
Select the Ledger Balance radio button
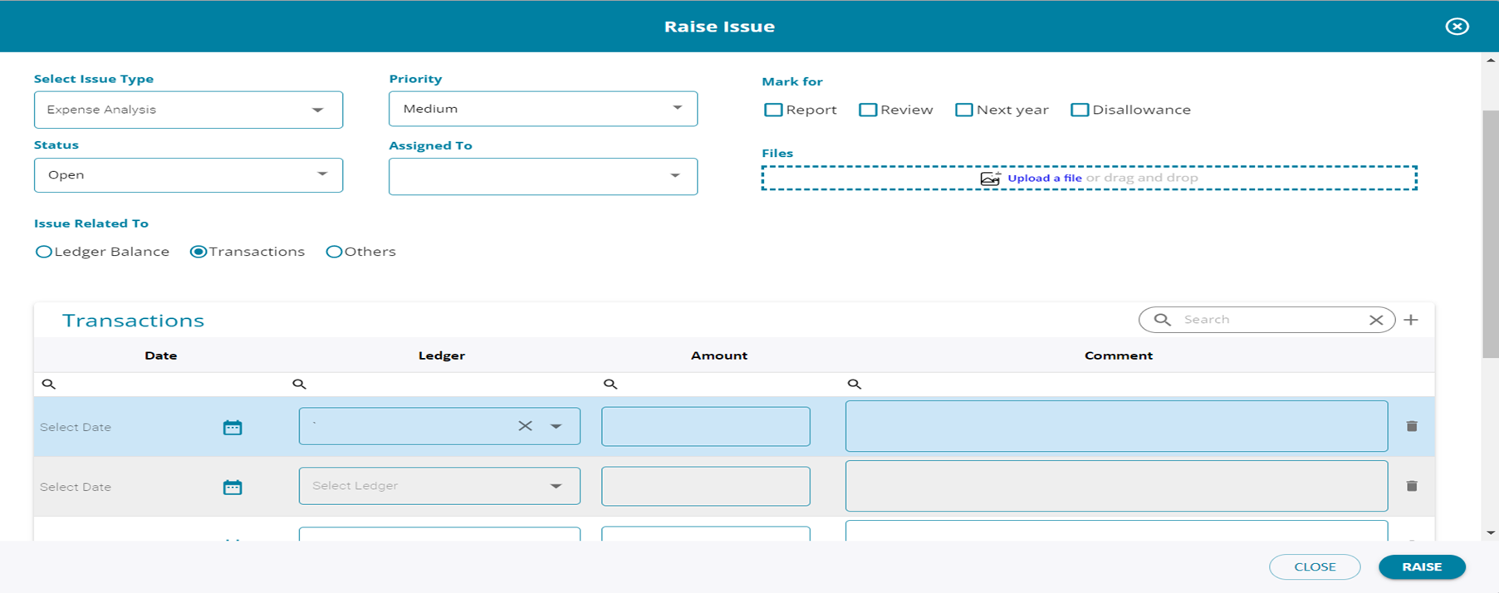[44, 252]
